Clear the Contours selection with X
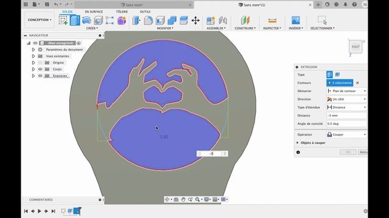Screen dimensions: 389x218 tap(357, 83)
